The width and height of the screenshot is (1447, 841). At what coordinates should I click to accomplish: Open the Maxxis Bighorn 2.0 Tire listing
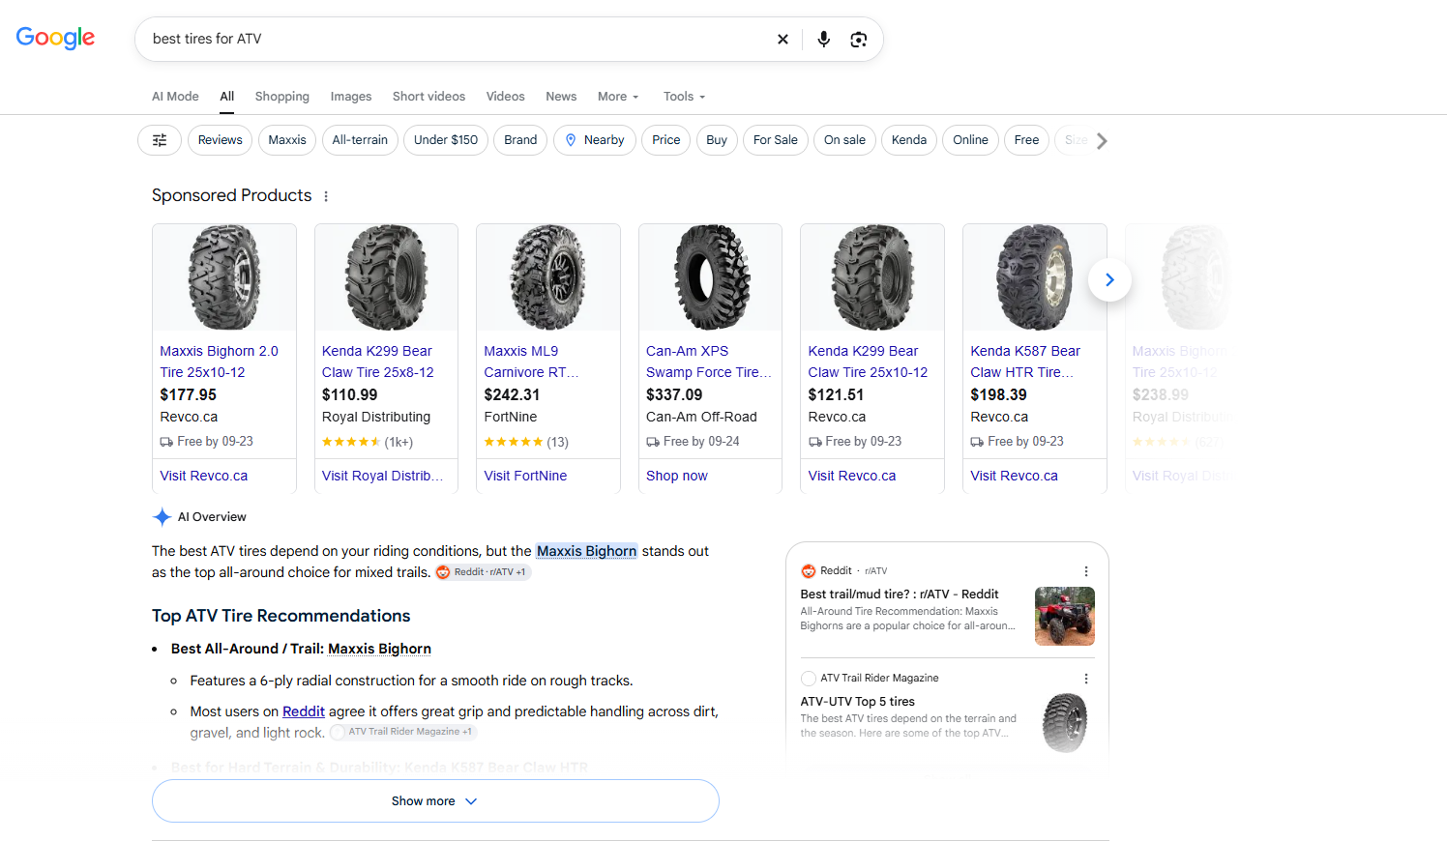[x=219, y=362]
